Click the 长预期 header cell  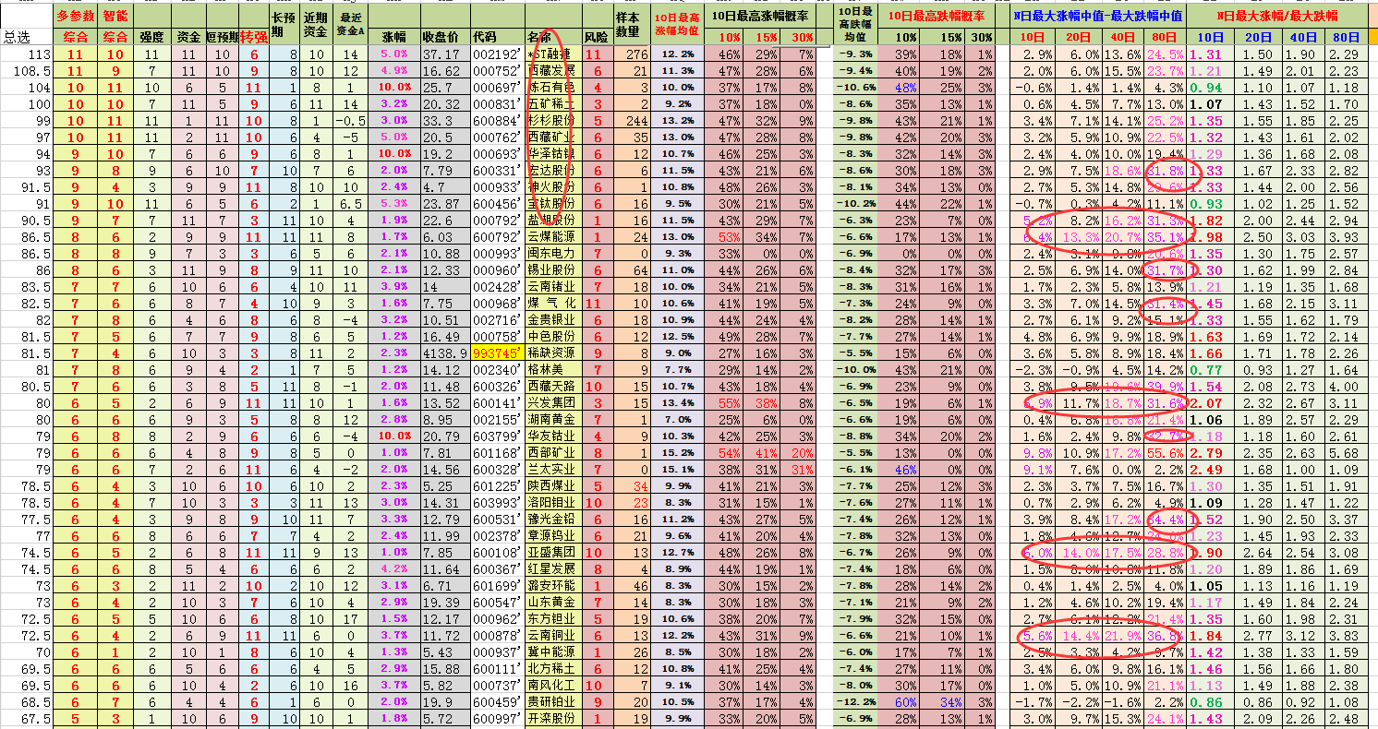coord(285,24)
